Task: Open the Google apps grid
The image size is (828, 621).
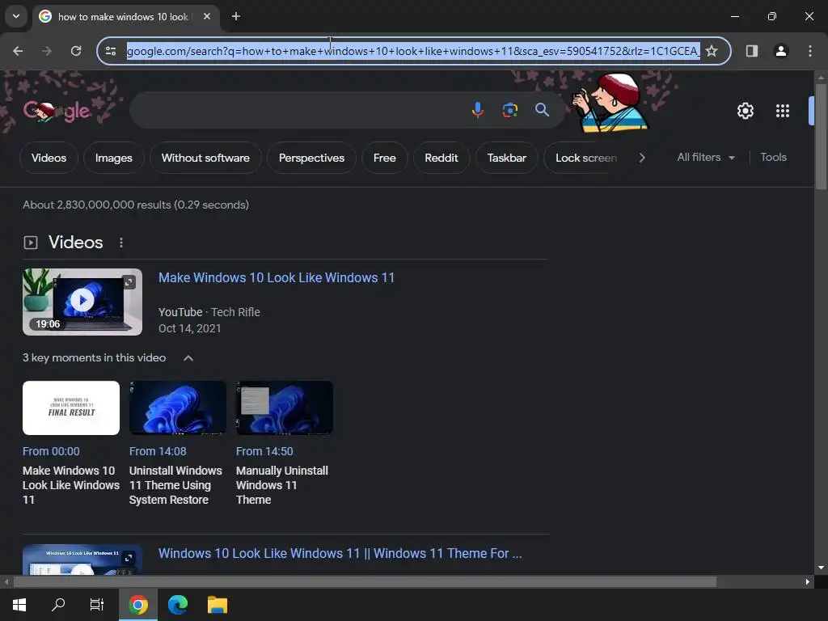Action: pyautogui.click(x=782, y=111)
